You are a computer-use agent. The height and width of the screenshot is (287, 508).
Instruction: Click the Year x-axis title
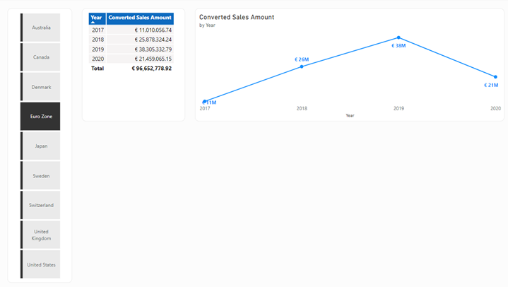(x=350, y=115)
